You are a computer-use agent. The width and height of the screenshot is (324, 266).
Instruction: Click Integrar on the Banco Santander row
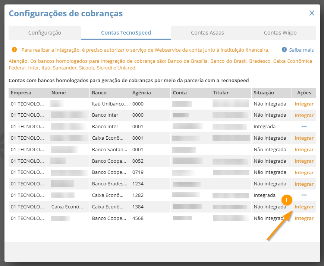click(304, 150)
